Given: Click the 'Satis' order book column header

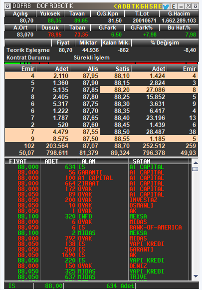Looking at the screenshot, I should point(116,69).
